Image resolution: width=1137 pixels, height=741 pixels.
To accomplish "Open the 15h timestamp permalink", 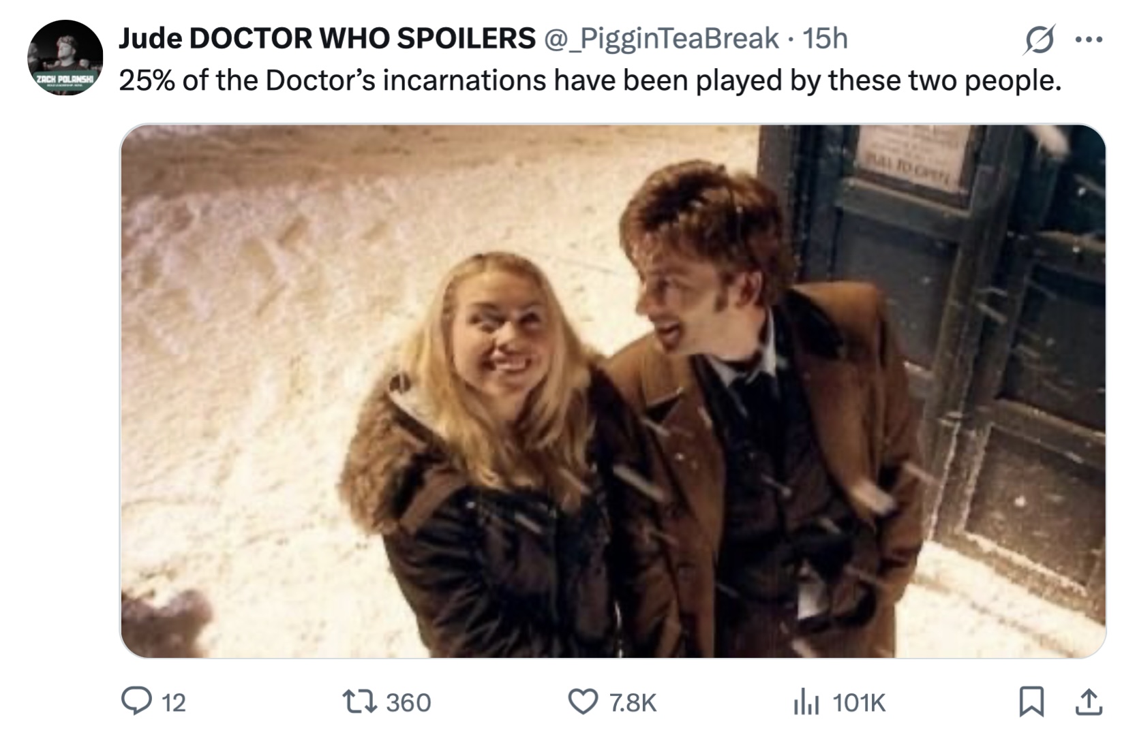I will (x=825, y=38).
